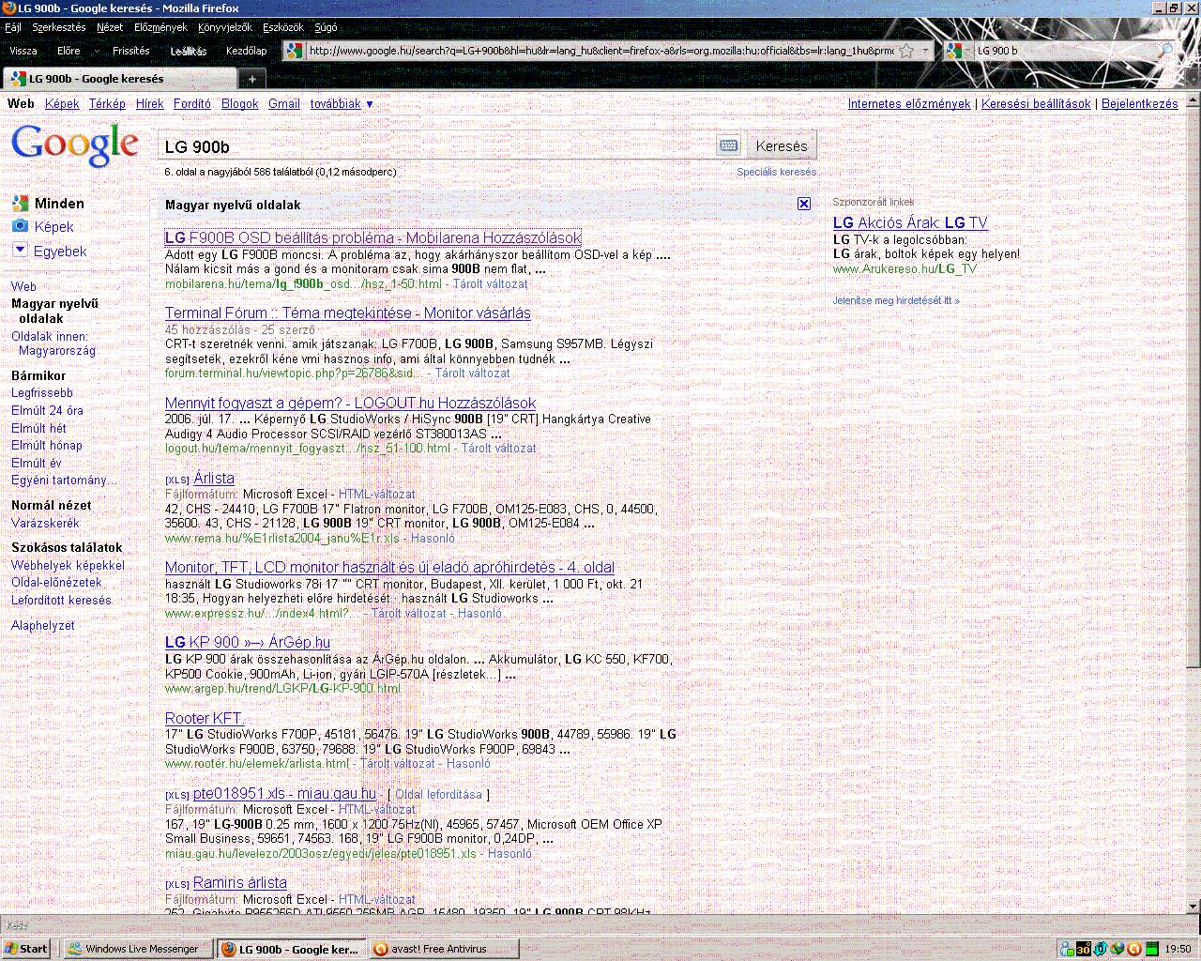Viewport: 1201px width, 961px height.
Task: Open Térkép link in top navigation
Action: 107,104
